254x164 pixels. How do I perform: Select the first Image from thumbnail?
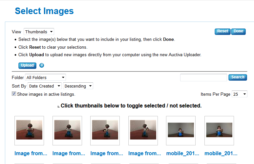click(x=29, y=131)
